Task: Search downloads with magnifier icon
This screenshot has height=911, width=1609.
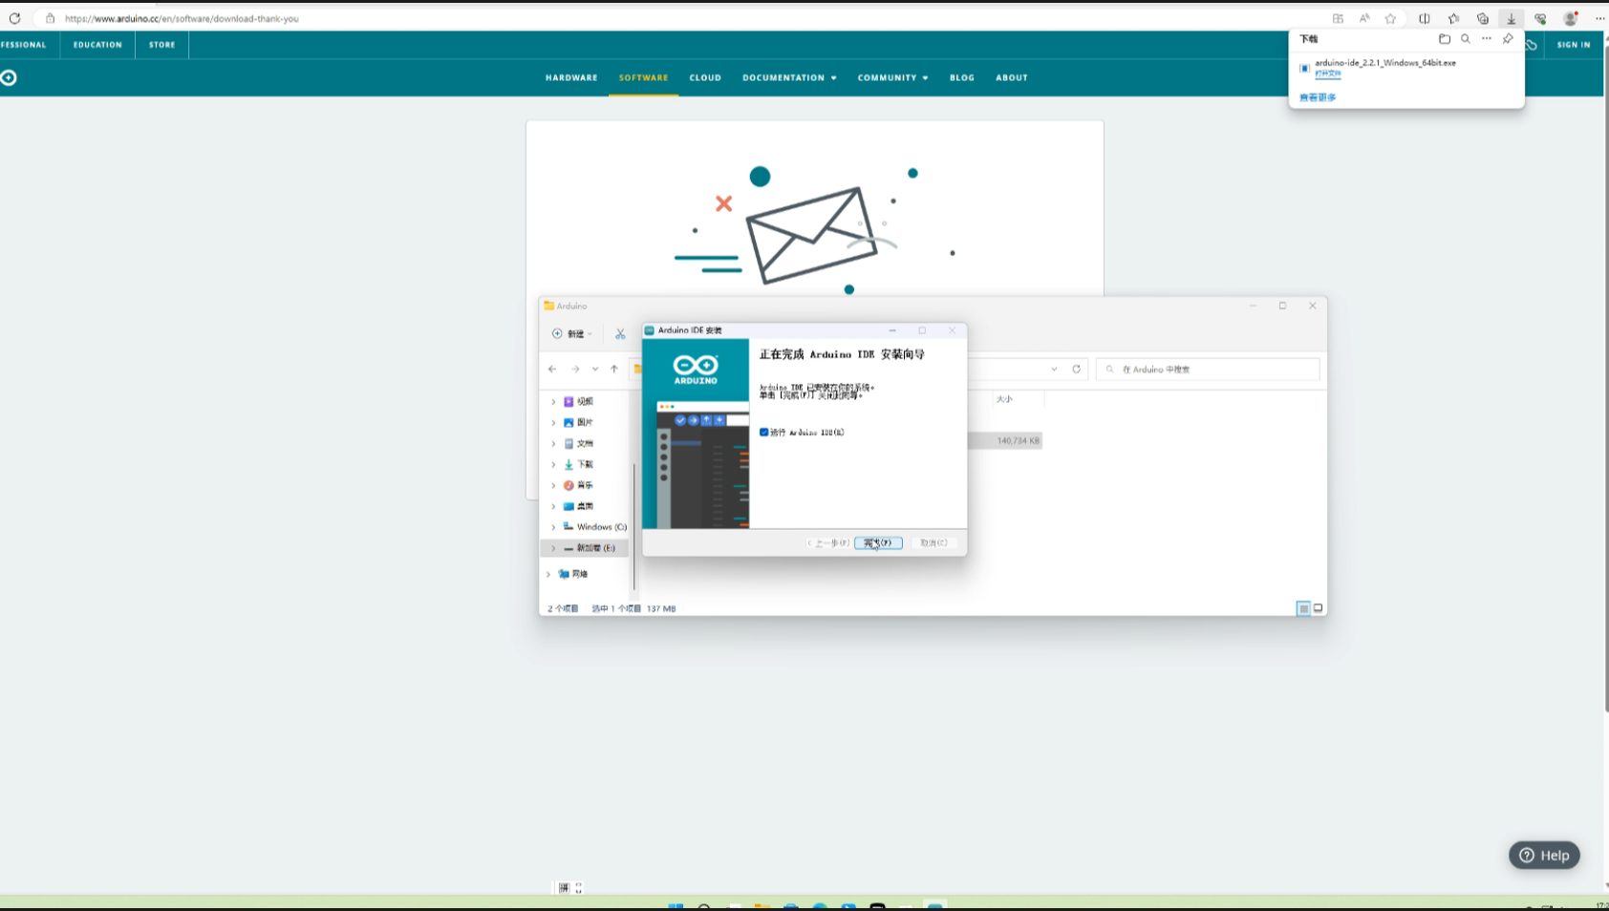Action: (1466, 39)
